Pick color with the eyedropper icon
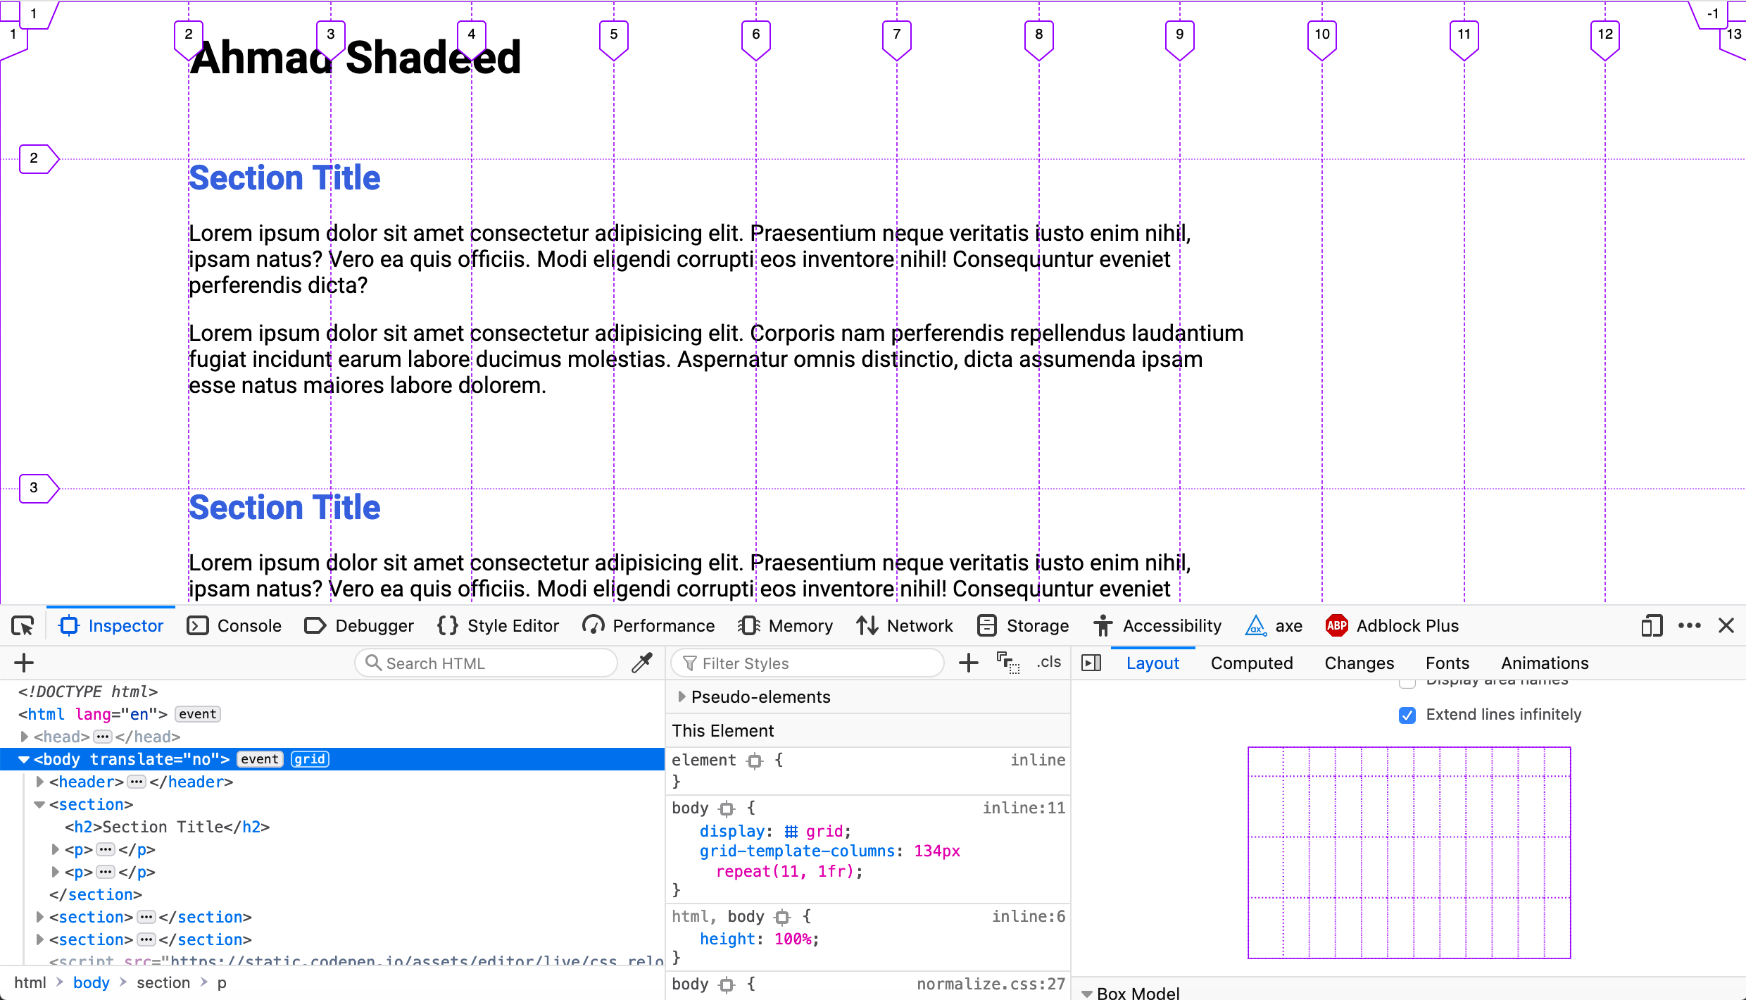Image resolution: width=1746 pixels, height=1000 pixels. pyautogui.click(x=642, y=663)
